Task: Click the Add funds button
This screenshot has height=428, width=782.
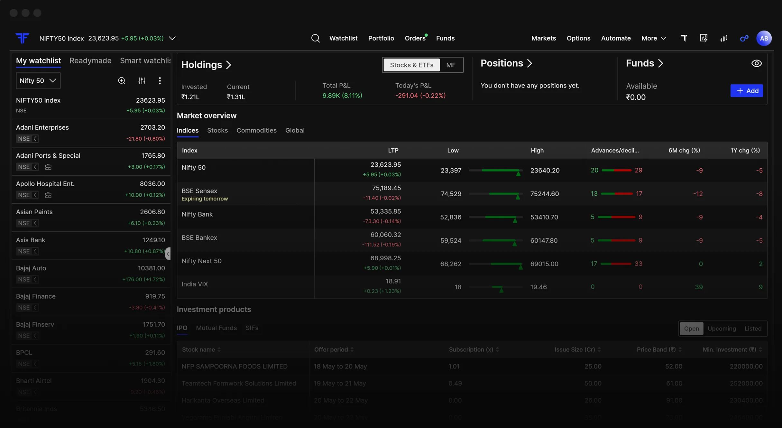Action: (x=747, y=91)
